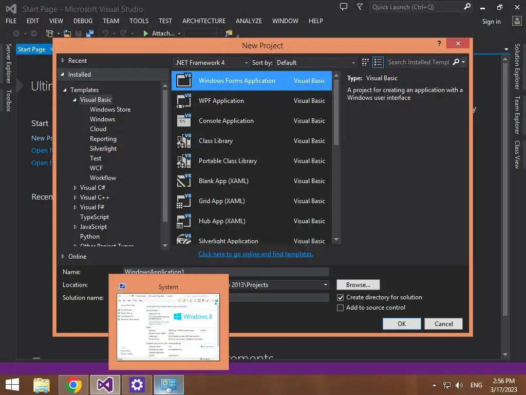Image resolution: width=526 pixels, height=395 pixels.
Task: Open File Explorer from the taskbar
Action: pos(42,385)
